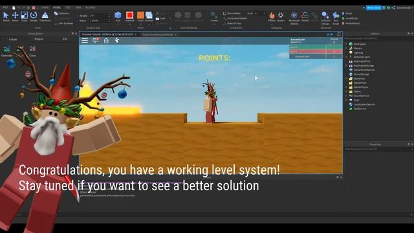Click the red Stop button in quick access bar
This screenshot has height=233, width=414.
[34, 8]
